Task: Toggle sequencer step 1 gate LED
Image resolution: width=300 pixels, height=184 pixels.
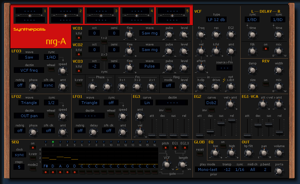Action: click(x=46, y=172)
